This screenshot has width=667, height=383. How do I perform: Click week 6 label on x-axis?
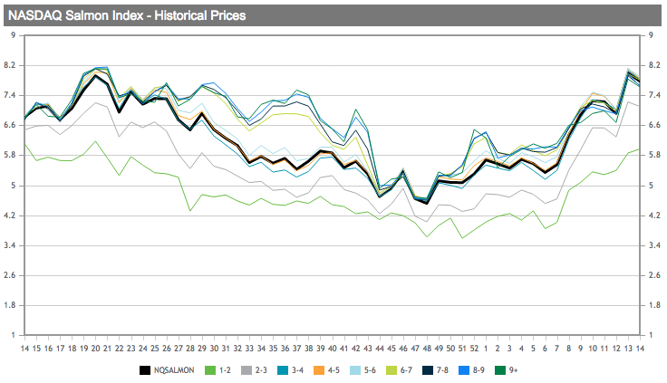click(545, 349)
